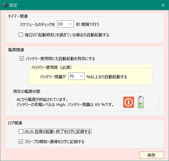The height and width of the screenshot is (161, 169).
Task: Open the schedule check interval seconds dropdown
Action: pyautogui.click(x=65, y=24)
